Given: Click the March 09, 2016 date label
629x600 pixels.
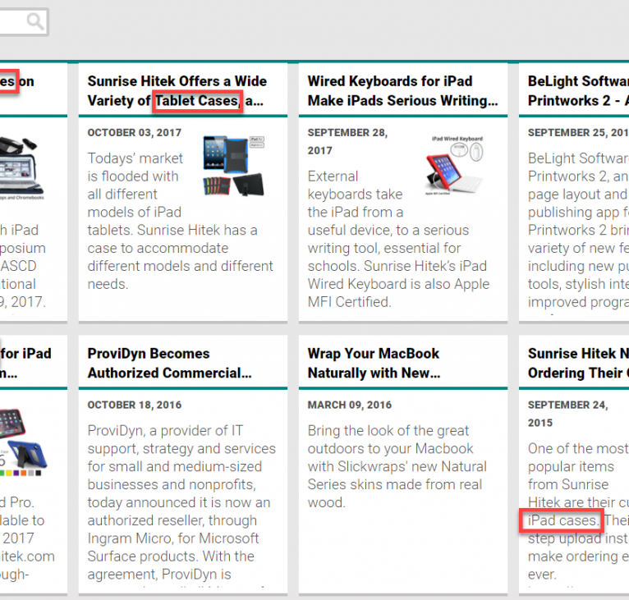Looking at the screenshot, I should [348, 405].
